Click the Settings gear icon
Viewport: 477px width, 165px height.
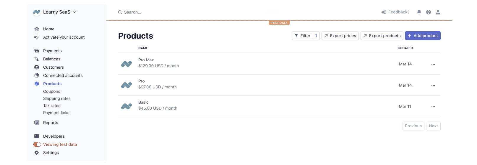pyautogui.click(x=37, y=153)
